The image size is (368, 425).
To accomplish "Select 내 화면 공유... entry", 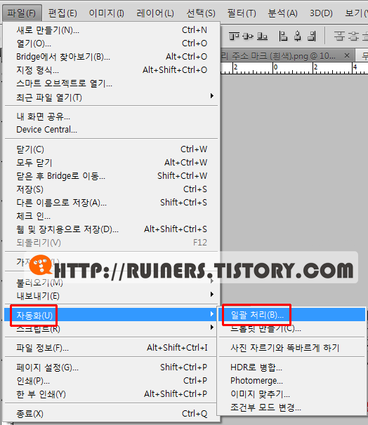I will 111,116.
